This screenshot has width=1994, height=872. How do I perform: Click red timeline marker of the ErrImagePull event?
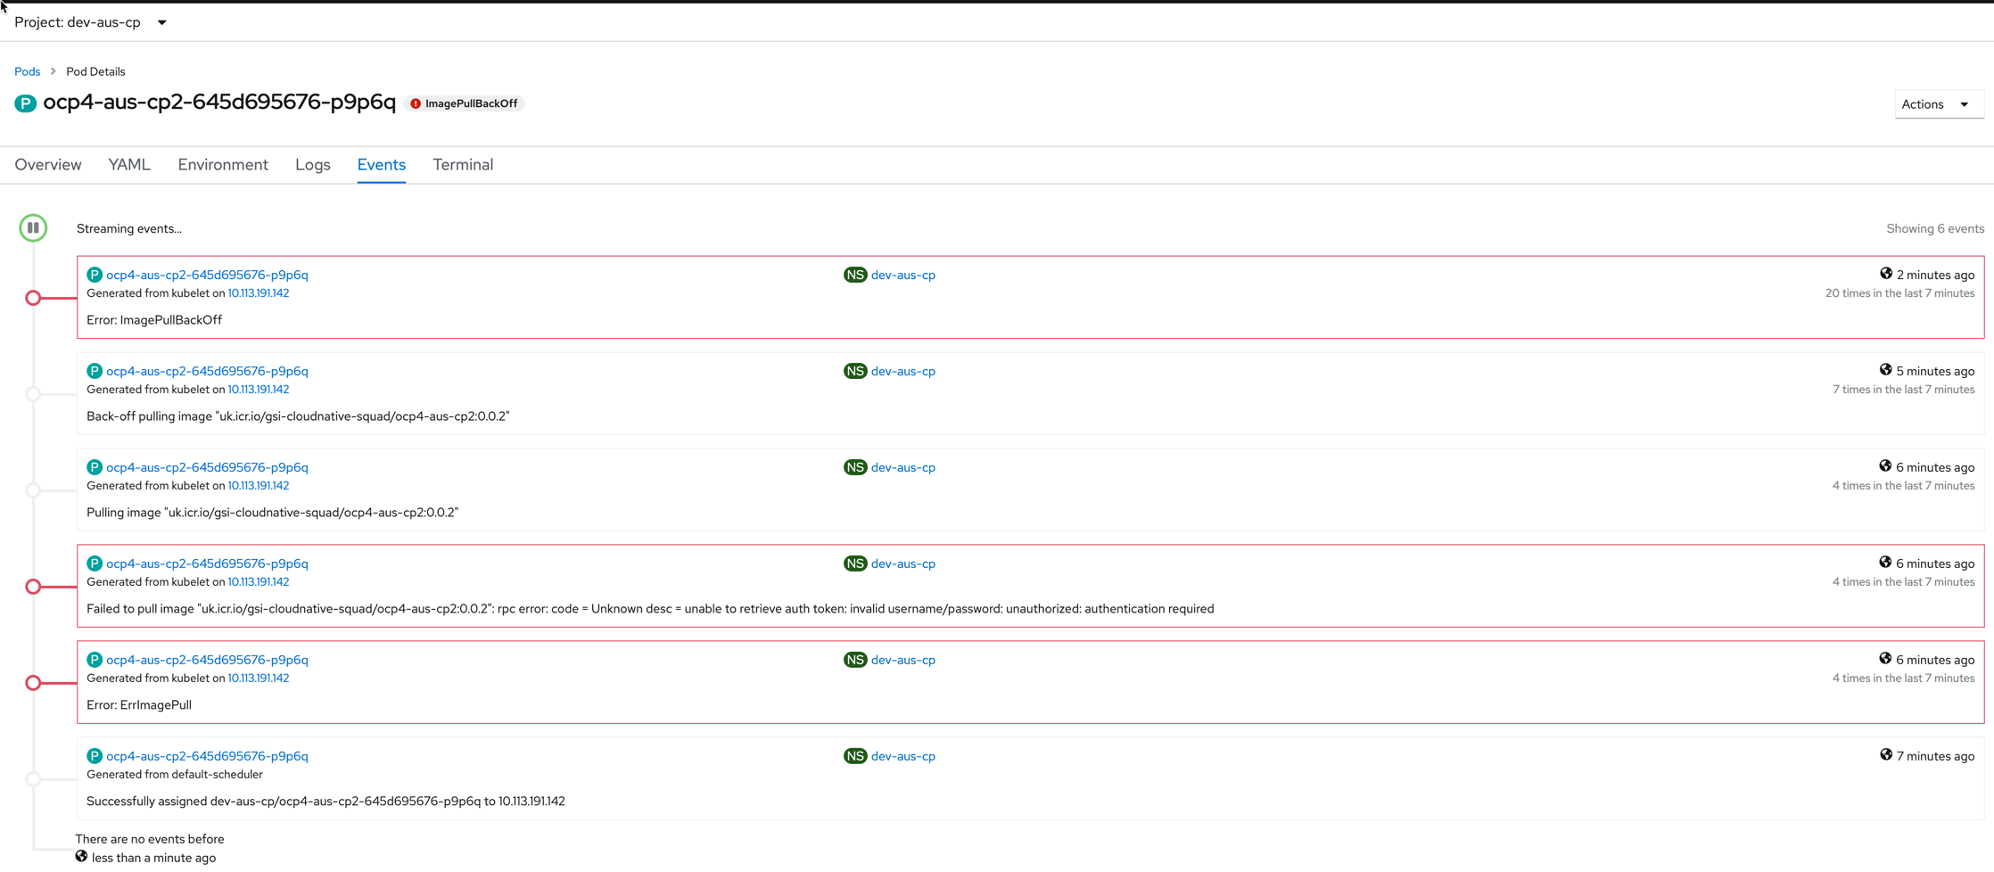pos(33,683)
